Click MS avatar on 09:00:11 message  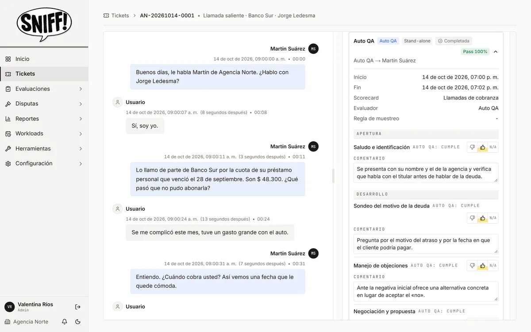click(313, 147)
